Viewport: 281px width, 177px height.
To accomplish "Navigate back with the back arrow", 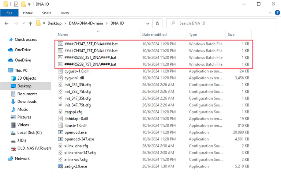I will tap(7, 23).
